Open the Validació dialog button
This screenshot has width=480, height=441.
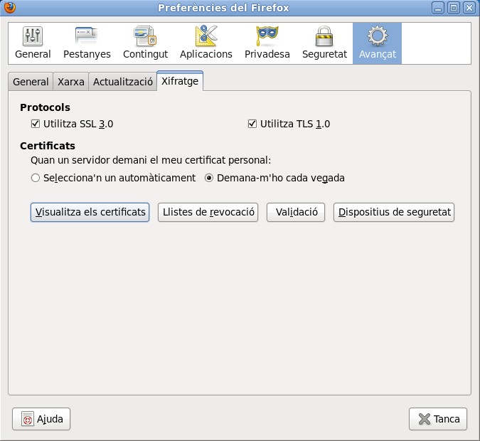(x=296, y=212)
